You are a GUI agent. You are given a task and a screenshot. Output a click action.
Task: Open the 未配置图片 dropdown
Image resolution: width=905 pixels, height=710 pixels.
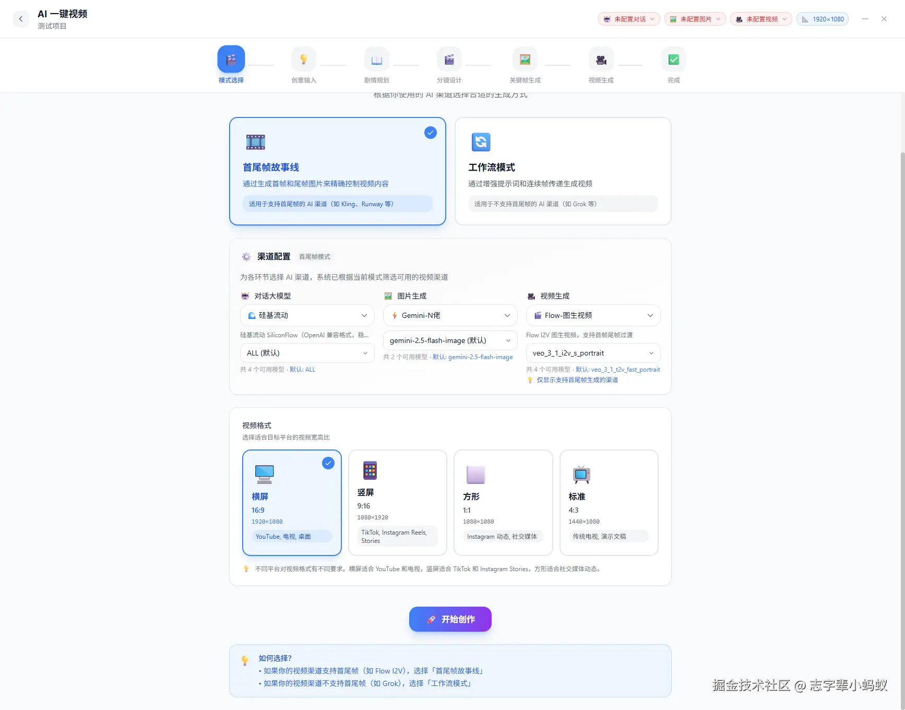click(x=695, y=19)
